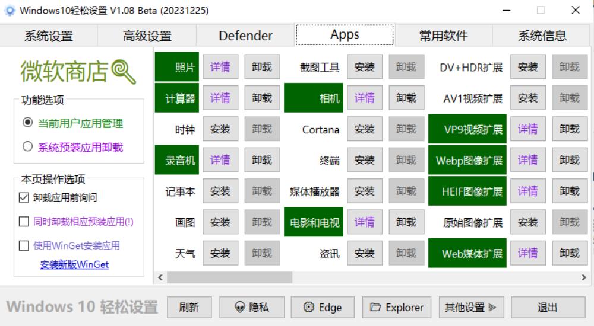The width and height of the screenshot is (594, 326).
Task: Enable 同时卸载相应预装应用 checkbox
Action: (24, 222)
